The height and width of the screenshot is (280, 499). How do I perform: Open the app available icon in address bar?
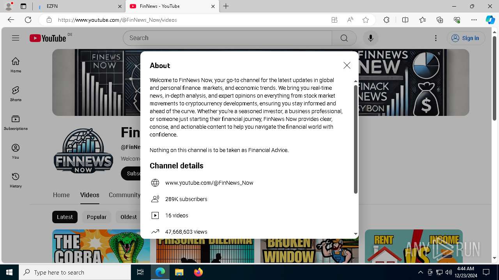click(x=334, y=20)
